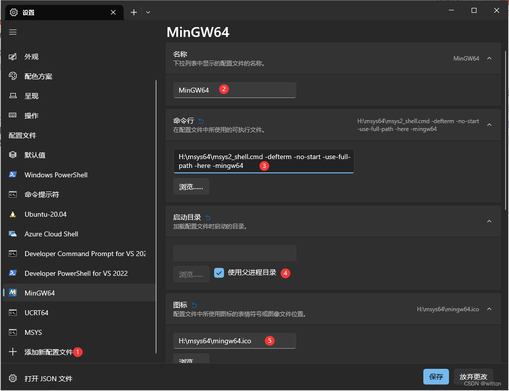The width and height of the screenshot is (509, 391).
Task: Reset the 命令行 setting with the undo arrow
Action: click(x=201, y=121)
